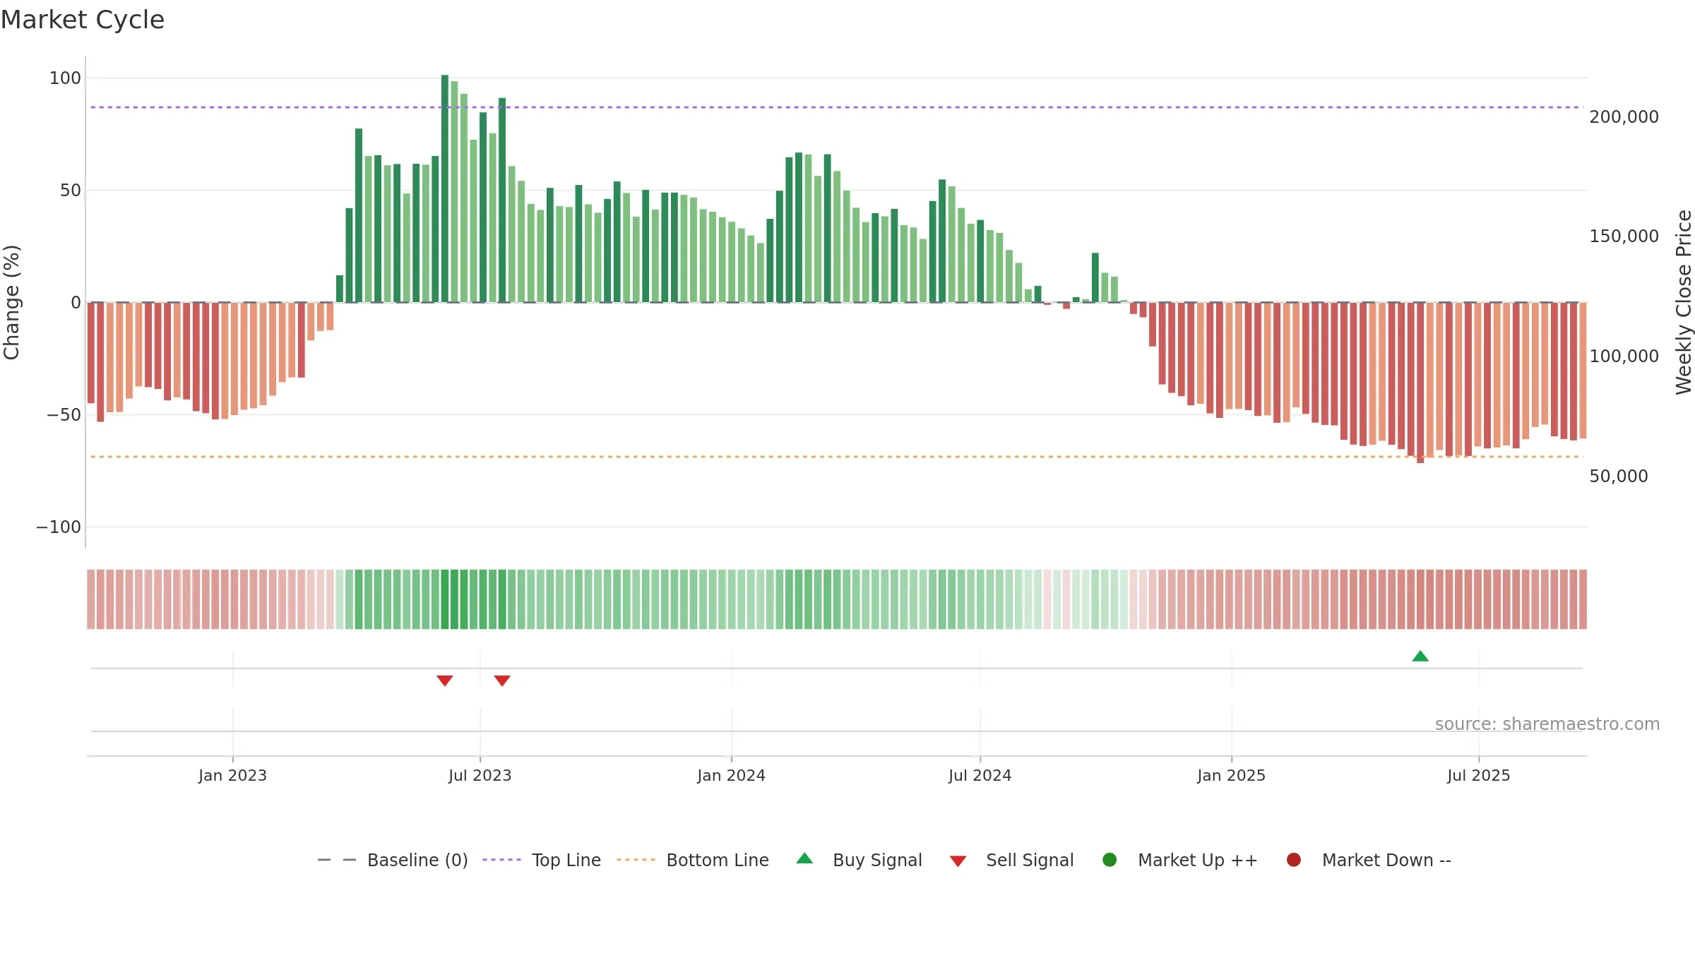The image size is (1695, 953).
Task: Click the Jul 2024 axis label
Action: [980, 775]
